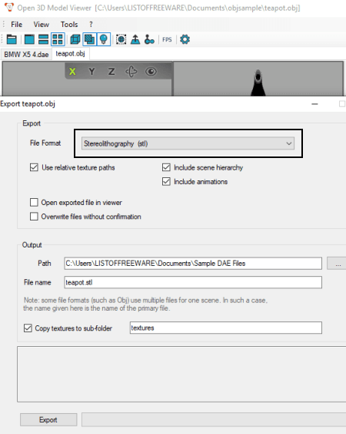Uncheck Use relative texture paths
Viewport: 346px width, 434px height.
click(34, 167)
